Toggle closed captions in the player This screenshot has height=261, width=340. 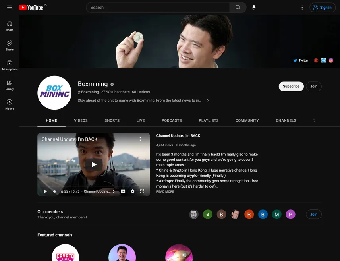tap(123, 191)
